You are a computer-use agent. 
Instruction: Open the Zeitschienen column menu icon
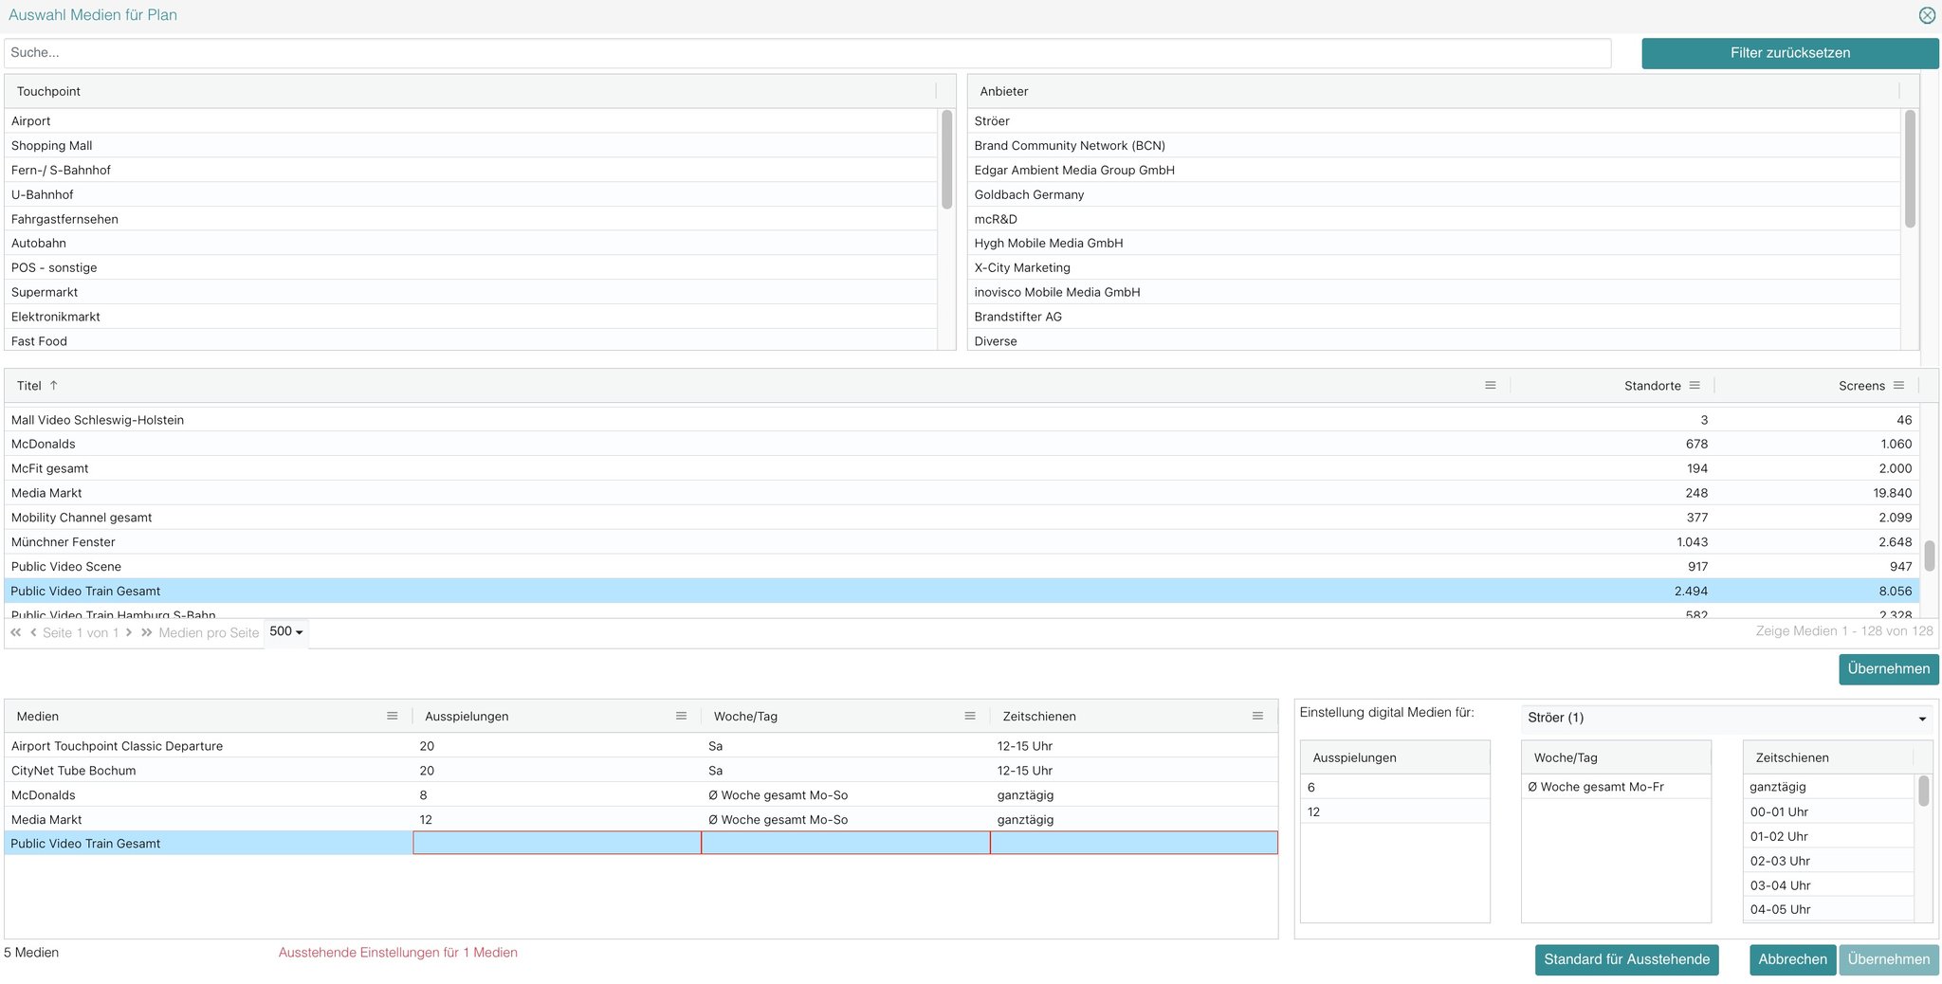pyautogui.click(x=1257, y=717)
